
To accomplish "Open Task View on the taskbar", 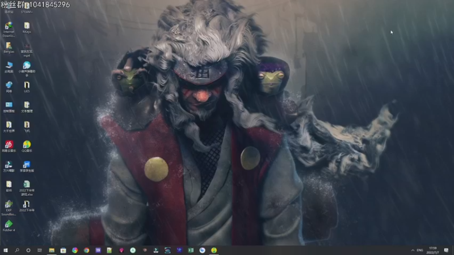I will [40, 250].
